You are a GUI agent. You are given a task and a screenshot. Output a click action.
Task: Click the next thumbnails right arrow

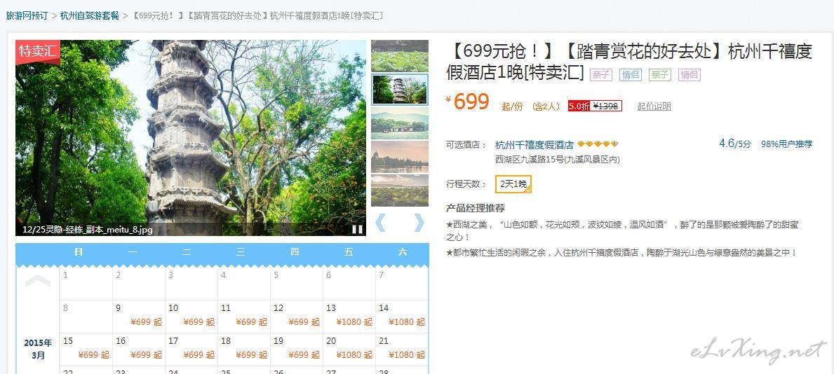[x=419, y=223]
